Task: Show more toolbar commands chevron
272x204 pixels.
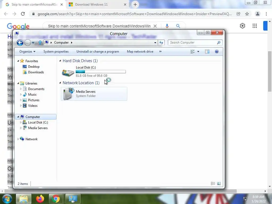Action: coord(160,52)
